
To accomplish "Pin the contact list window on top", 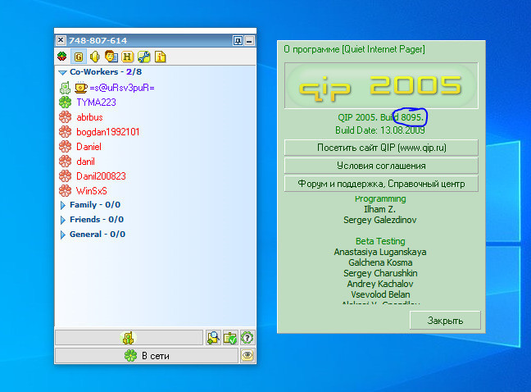I will pyautogui.click(x=237, y=40).
